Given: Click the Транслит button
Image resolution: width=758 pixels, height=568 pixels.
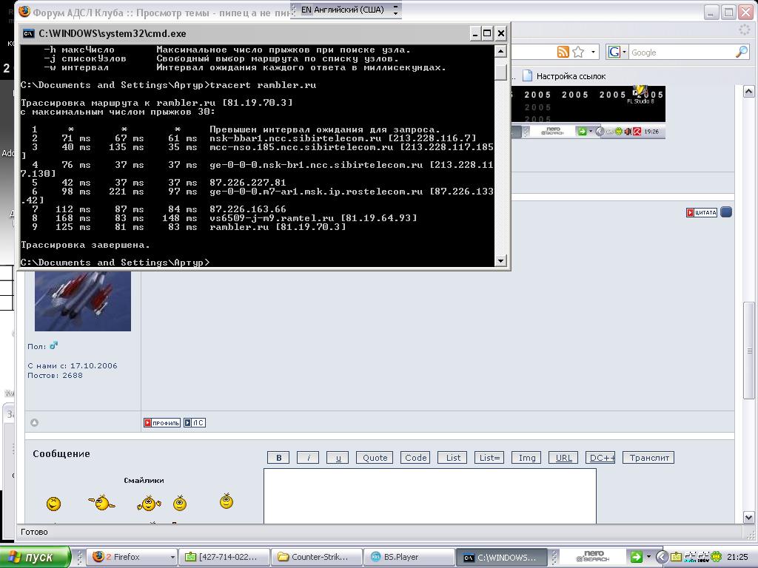Looking at the screenshot, I should (648, 457).
